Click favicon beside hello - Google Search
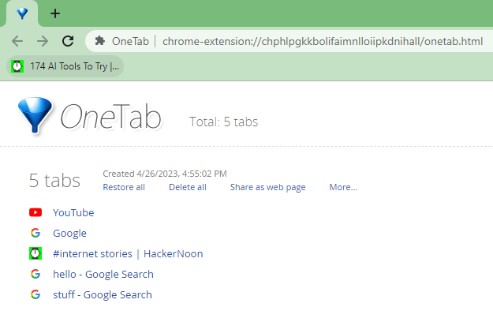The width and height of the screenshot is (493, 322). click(35, 274)
